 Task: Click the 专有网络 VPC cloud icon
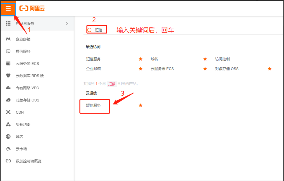(x=8, y=88)
